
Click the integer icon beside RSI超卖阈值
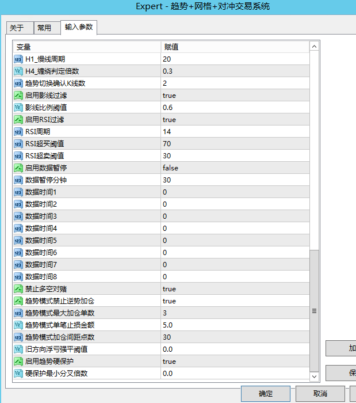coord(18,156)
